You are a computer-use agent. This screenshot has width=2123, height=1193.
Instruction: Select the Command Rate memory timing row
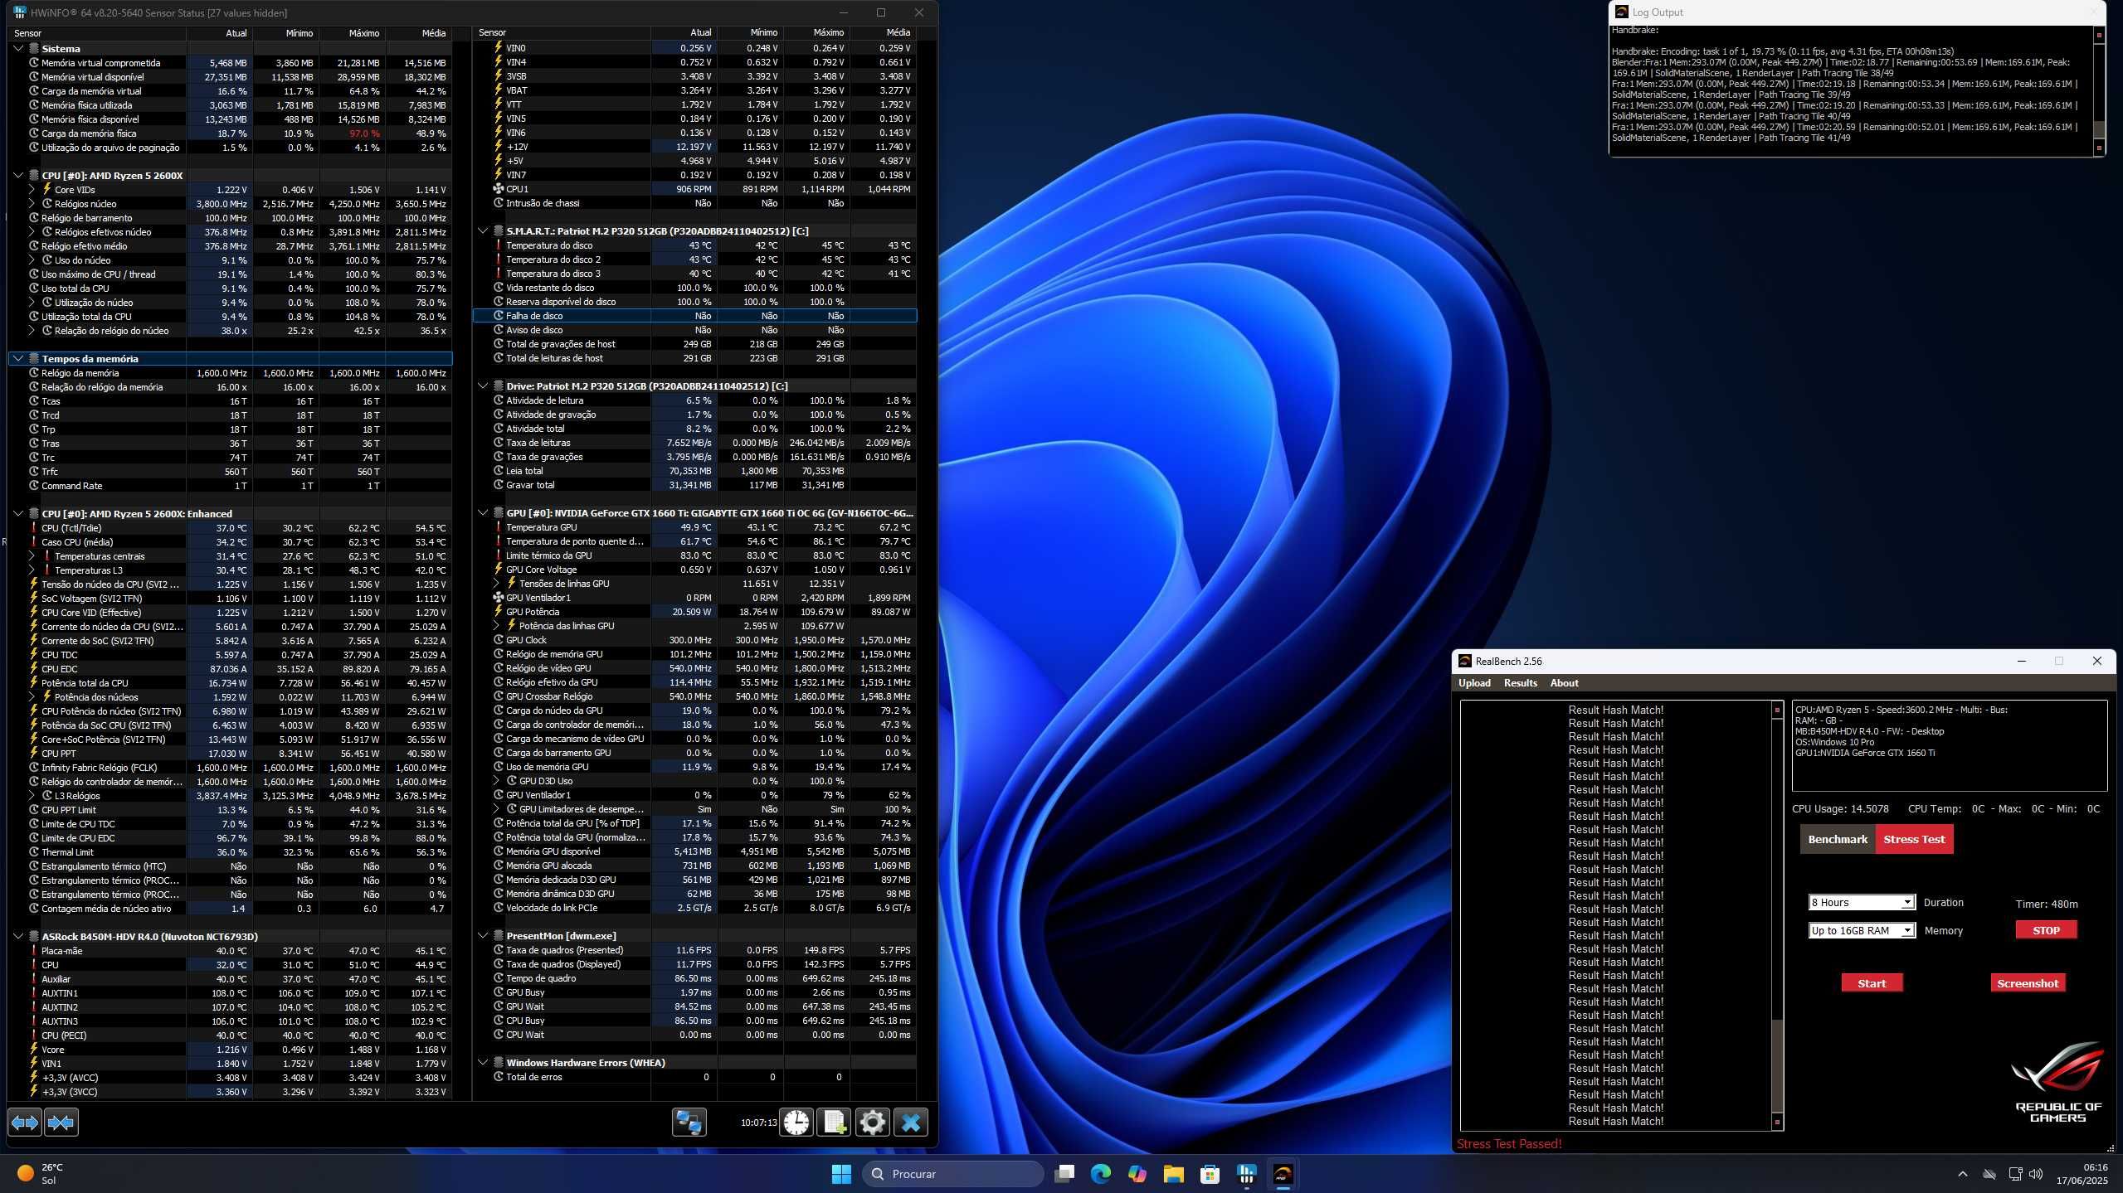tap(230, 486)
